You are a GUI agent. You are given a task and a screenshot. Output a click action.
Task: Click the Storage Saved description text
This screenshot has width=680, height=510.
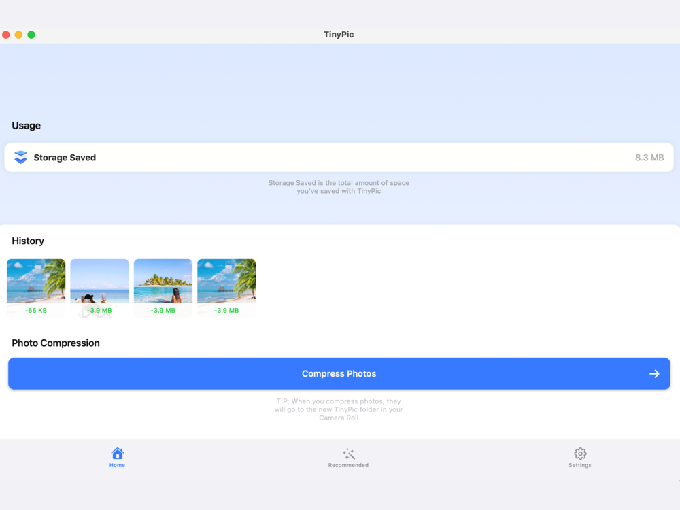[339, 187]
